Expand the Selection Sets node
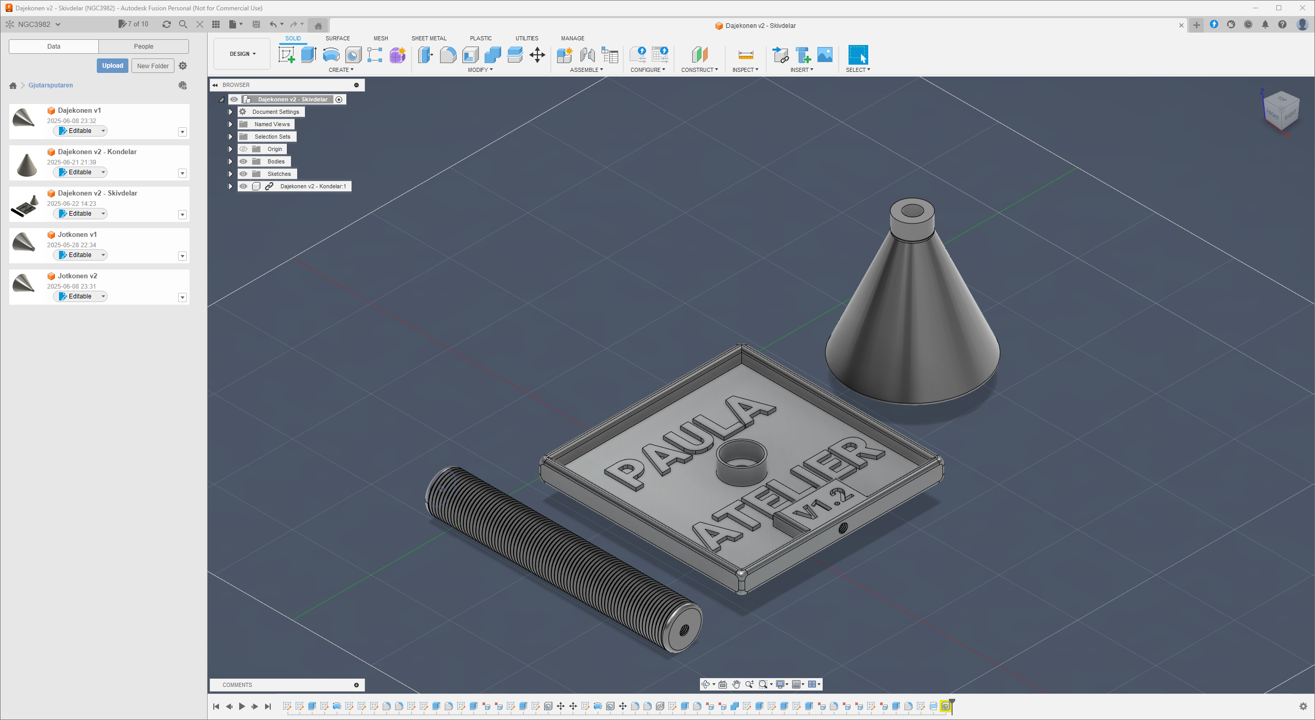This screenshot has width=1315, height=720. [x=230, y=137]
